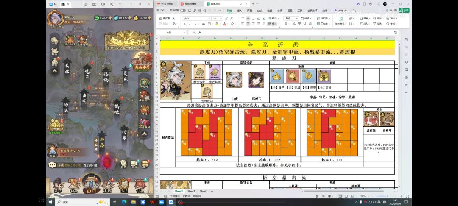Open 玩法 in game bottom bar

124,185
